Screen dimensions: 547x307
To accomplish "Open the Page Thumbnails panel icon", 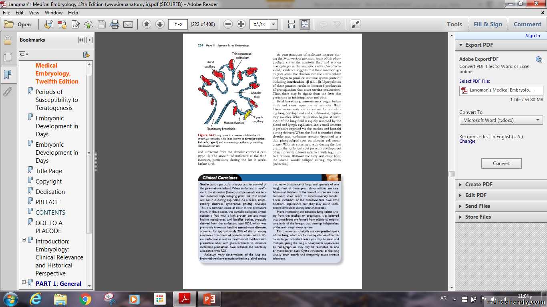I will click(7, 58).
